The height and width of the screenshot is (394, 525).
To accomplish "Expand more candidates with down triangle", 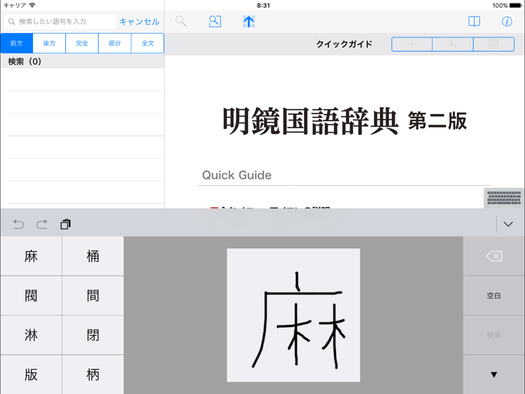I will click(493, 375).
